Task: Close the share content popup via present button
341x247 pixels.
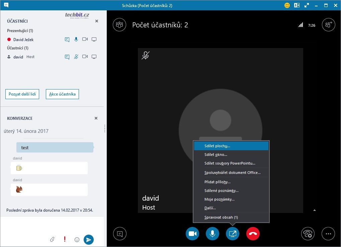Action: tap(233, 234)
